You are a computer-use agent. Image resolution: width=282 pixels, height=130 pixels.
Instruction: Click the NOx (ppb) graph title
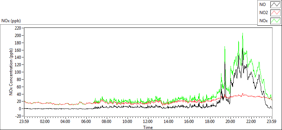(x=11, y=21)
